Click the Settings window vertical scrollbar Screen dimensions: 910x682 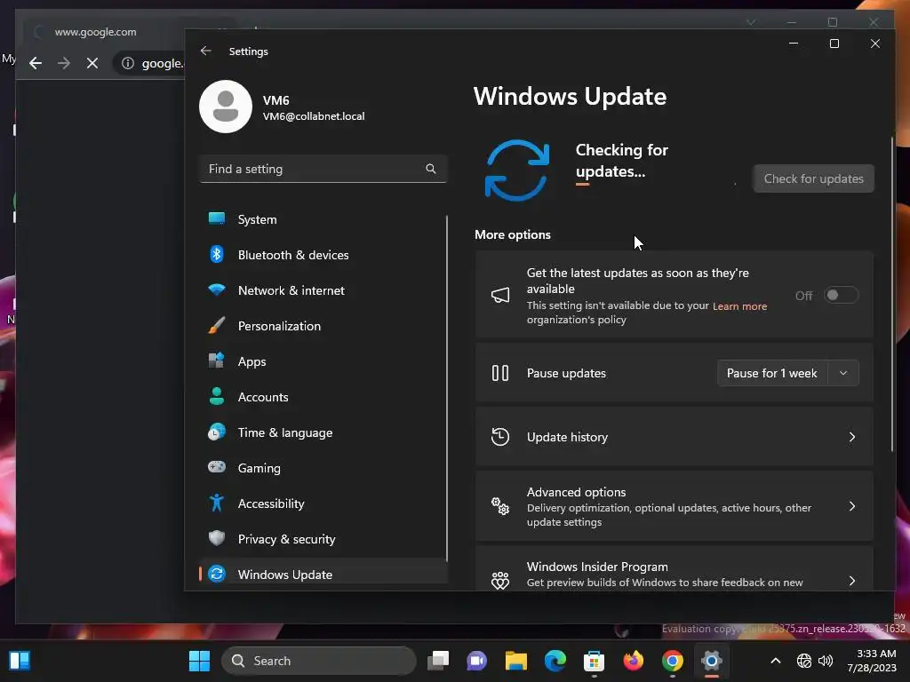tap(892, 294)
